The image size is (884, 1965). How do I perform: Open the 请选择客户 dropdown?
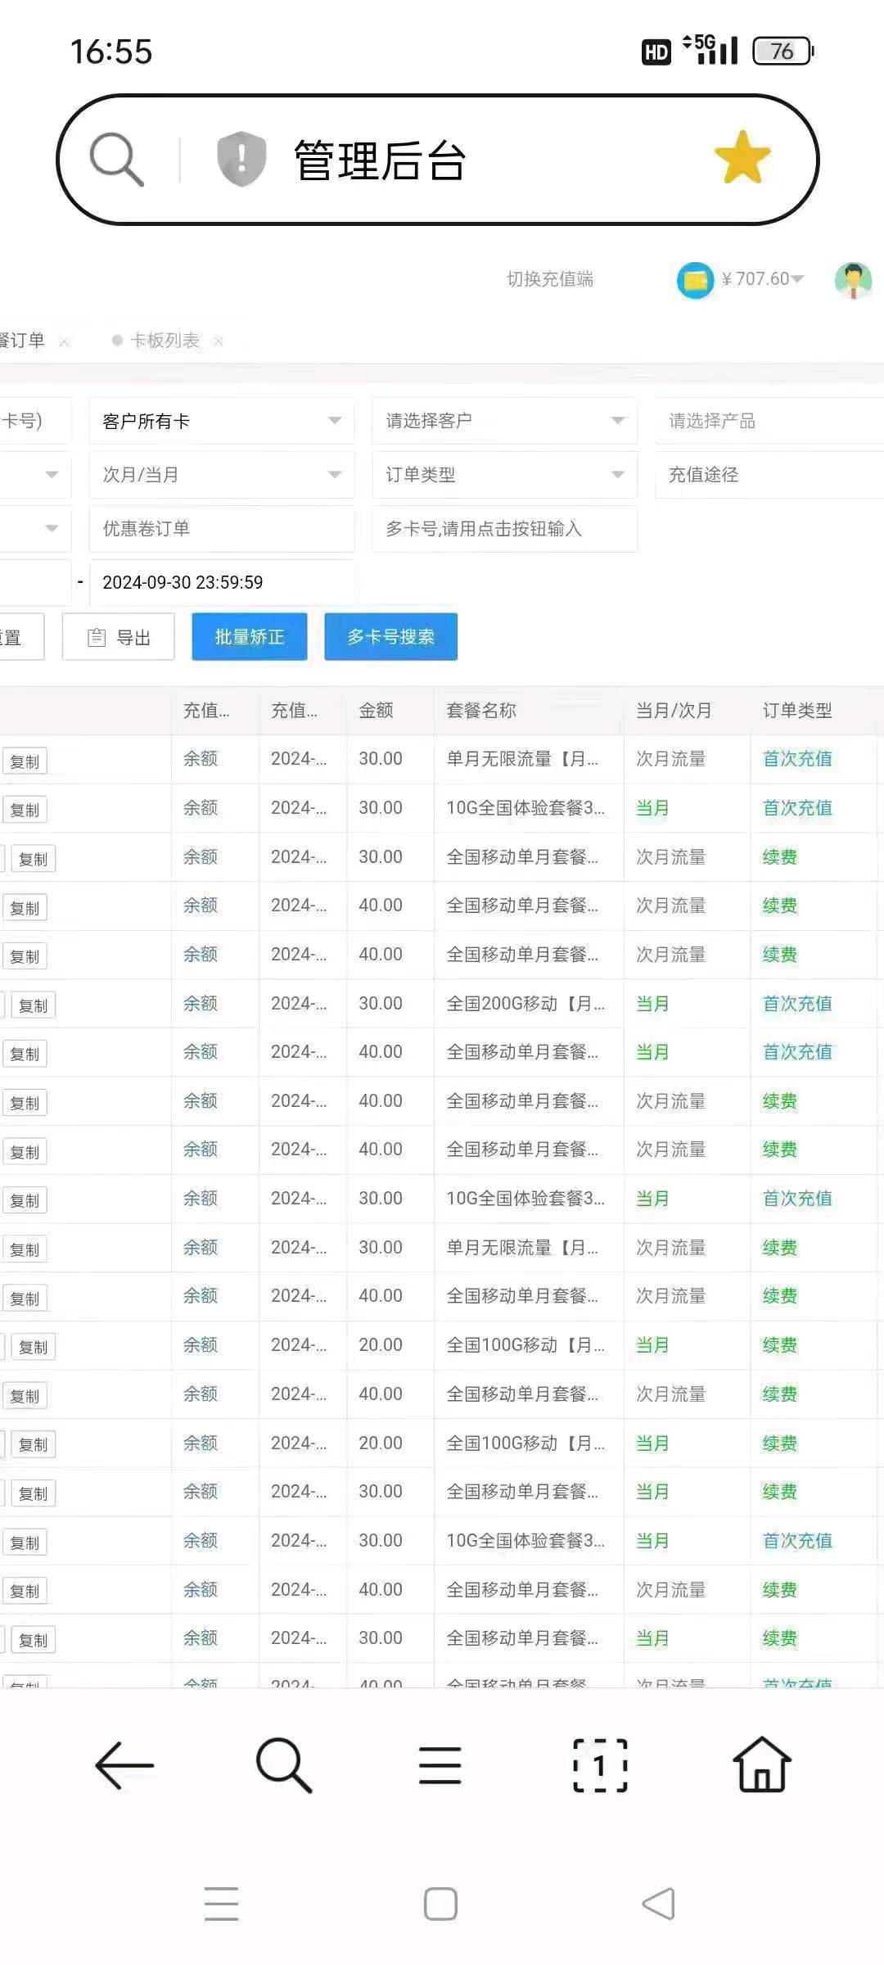504,421
